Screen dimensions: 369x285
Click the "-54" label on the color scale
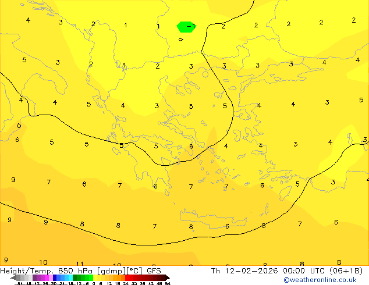19,283
